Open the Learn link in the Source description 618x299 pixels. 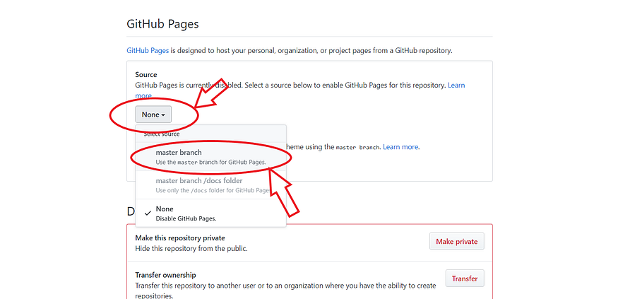pyautogui.click(x=456, y=86)
